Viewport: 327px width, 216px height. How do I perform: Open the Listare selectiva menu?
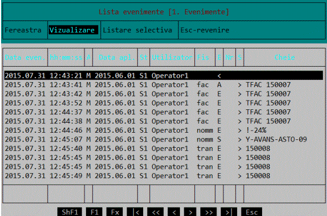tap(138, 30)
